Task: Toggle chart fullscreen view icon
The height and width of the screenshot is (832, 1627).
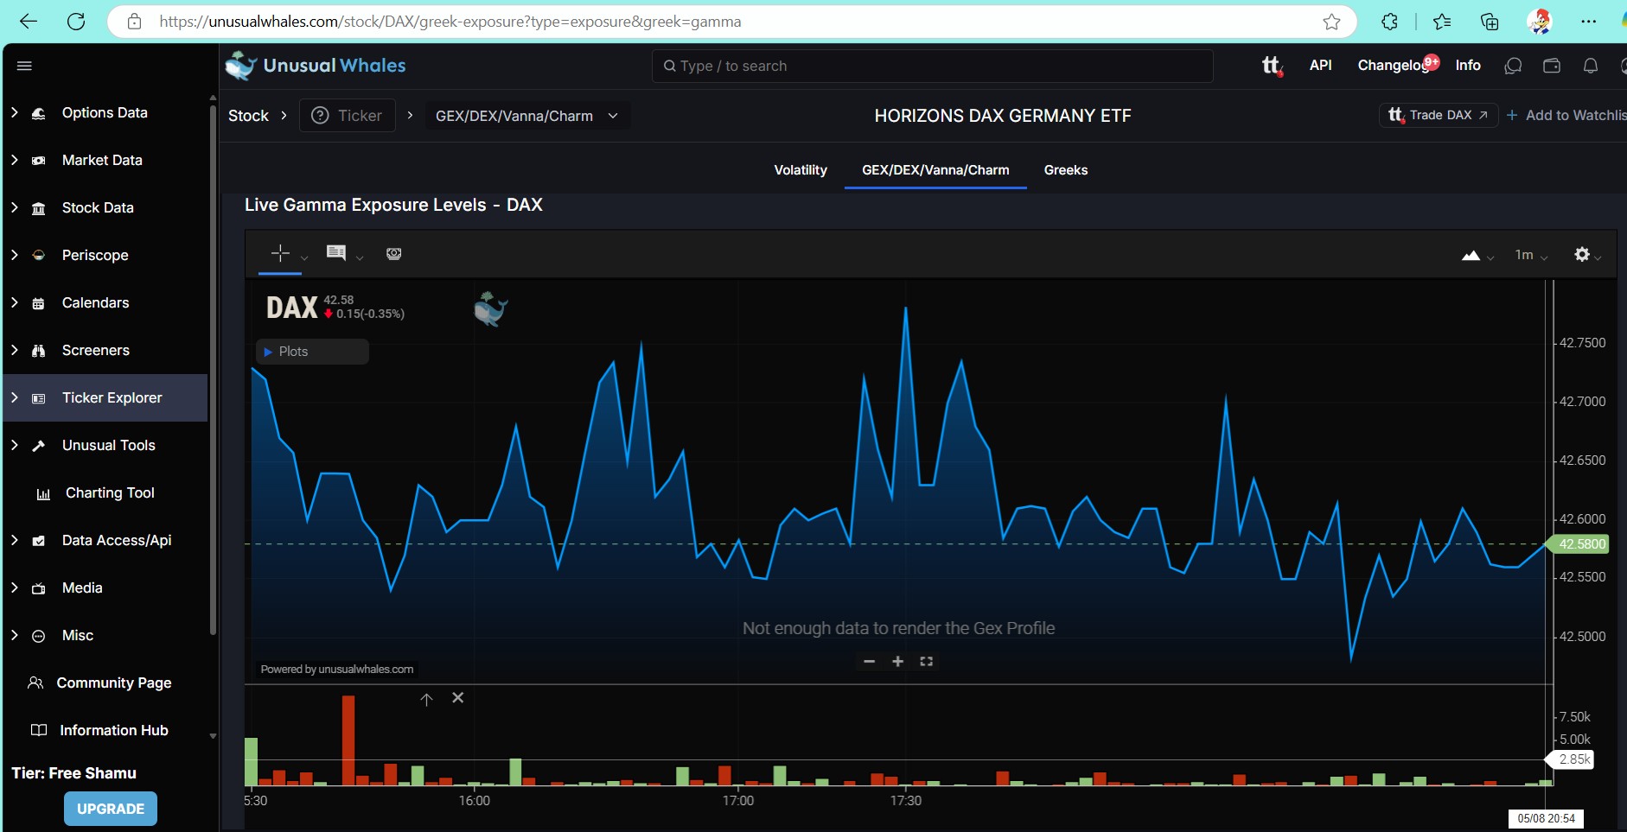Action: point(927,662)
